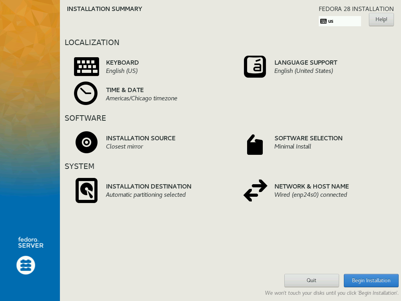The image size is (401, 301).
Task: Open the INSTALLATION SOURCE label
Action: [141, 138]
